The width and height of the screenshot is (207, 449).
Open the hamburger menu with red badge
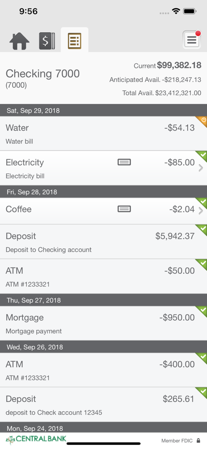[x=192, y=40]
